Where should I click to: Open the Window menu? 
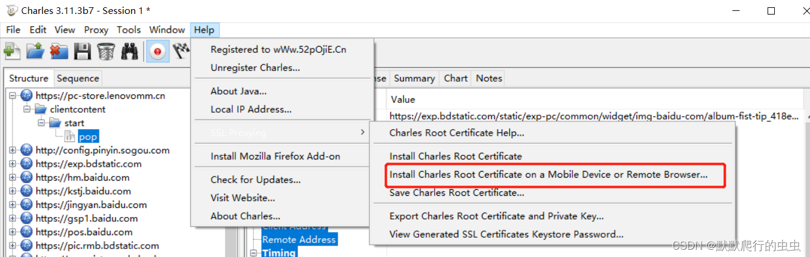(x=167, y=30)
